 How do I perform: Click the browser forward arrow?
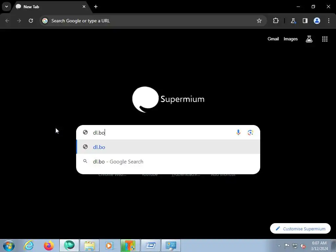coord(19,21)
